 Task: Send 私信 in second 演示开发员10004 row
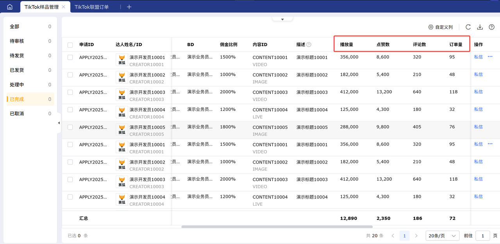click(478, 196)
